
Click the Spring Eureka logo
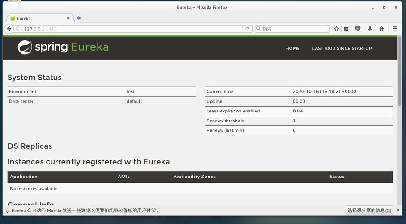(63, 47)
